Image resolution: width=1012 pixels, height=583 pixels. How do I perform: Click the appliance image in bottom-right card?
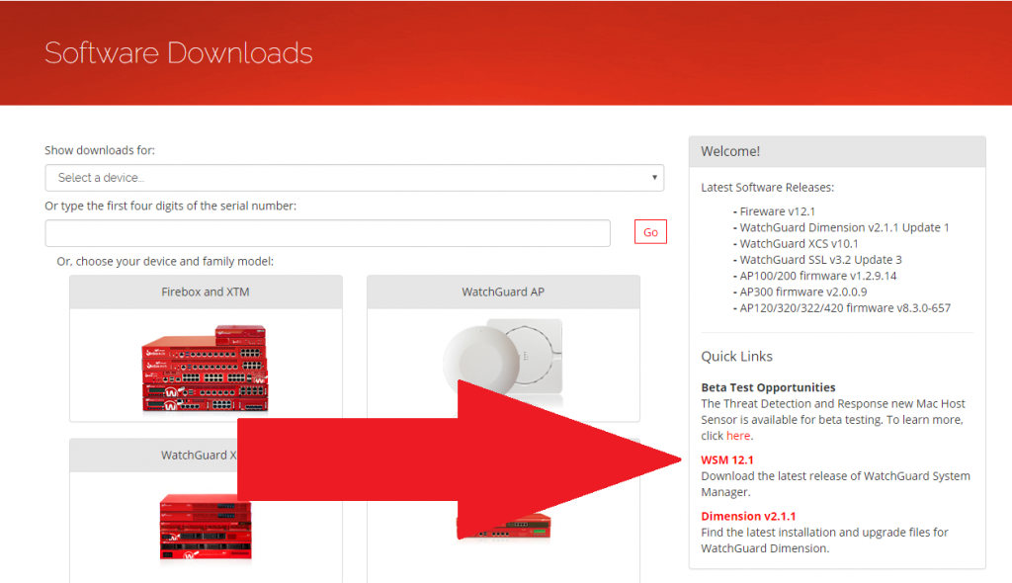click(504, 527)
